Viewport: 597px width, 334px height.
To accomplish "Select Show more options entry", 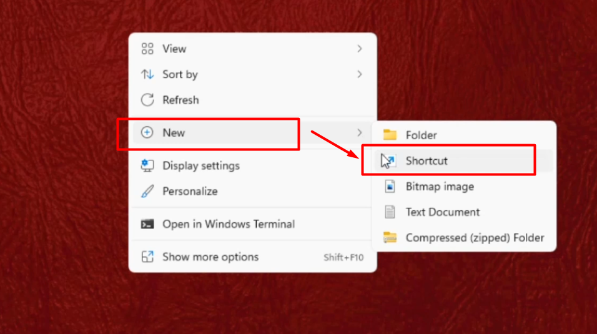I will pos(252,257).
